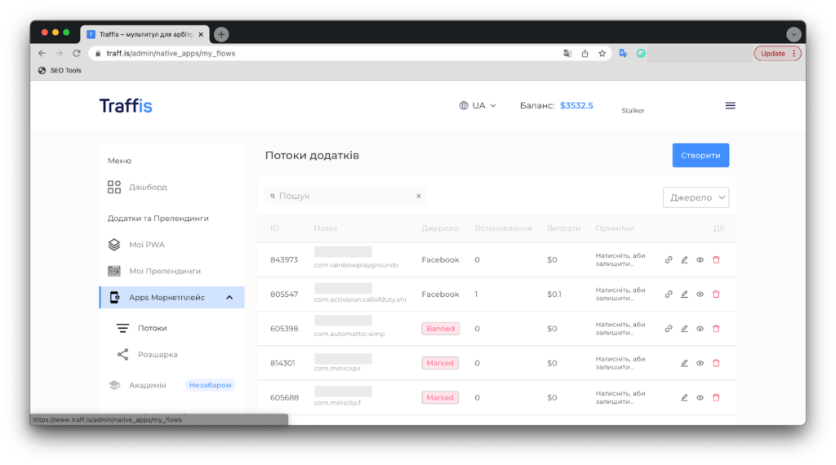Toggle visibility eye for flow 814301
Viewport: 836px width, 465px height.
(700, 364)
